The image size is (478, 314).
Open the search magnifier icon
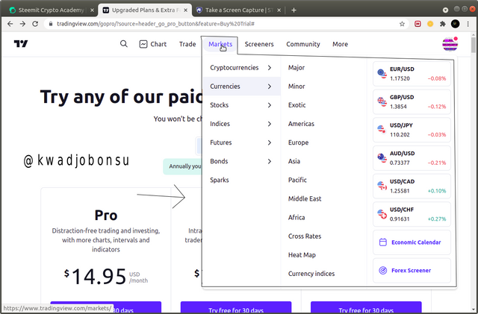click(x=124, y=44)
